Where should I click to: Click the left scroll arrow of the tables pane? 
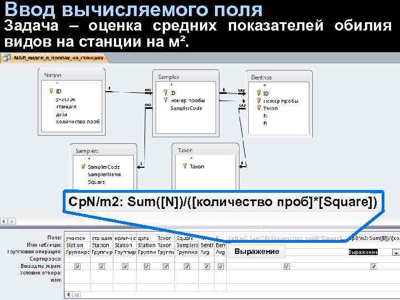[x=3, y=222]
